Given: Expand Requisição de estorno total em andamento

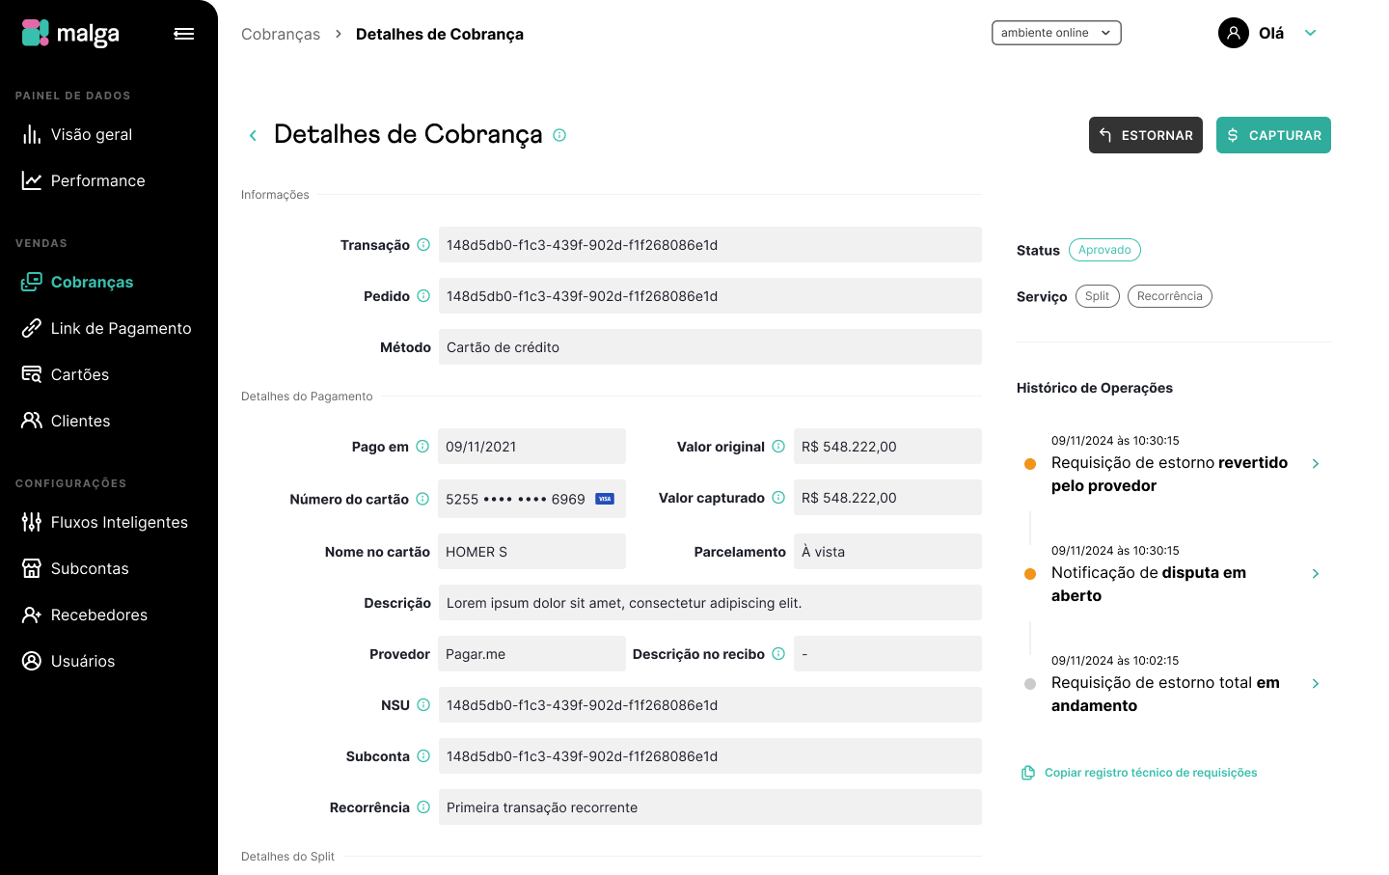Looking at the screenshot, I should (1316, 684).
